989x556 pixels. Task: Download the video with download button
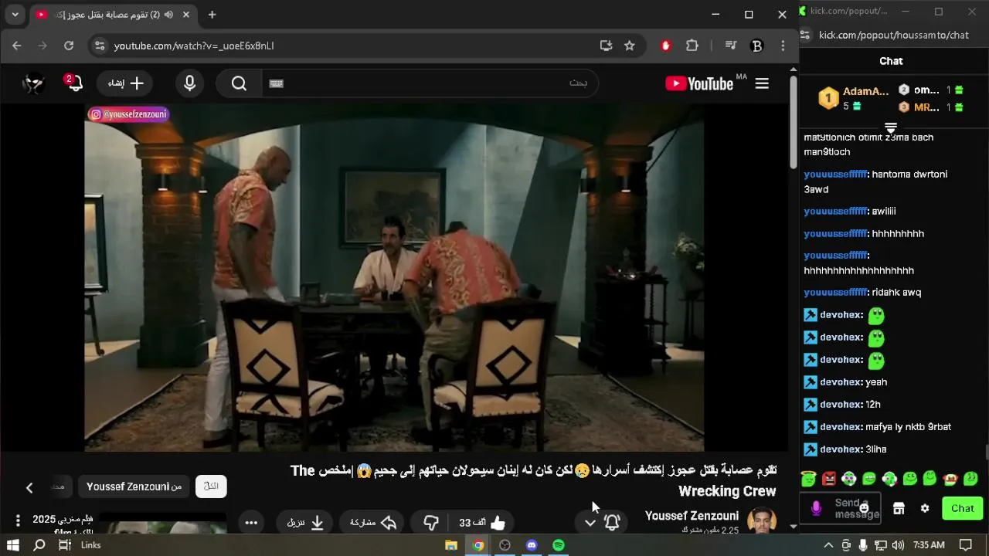pos(305,523)
